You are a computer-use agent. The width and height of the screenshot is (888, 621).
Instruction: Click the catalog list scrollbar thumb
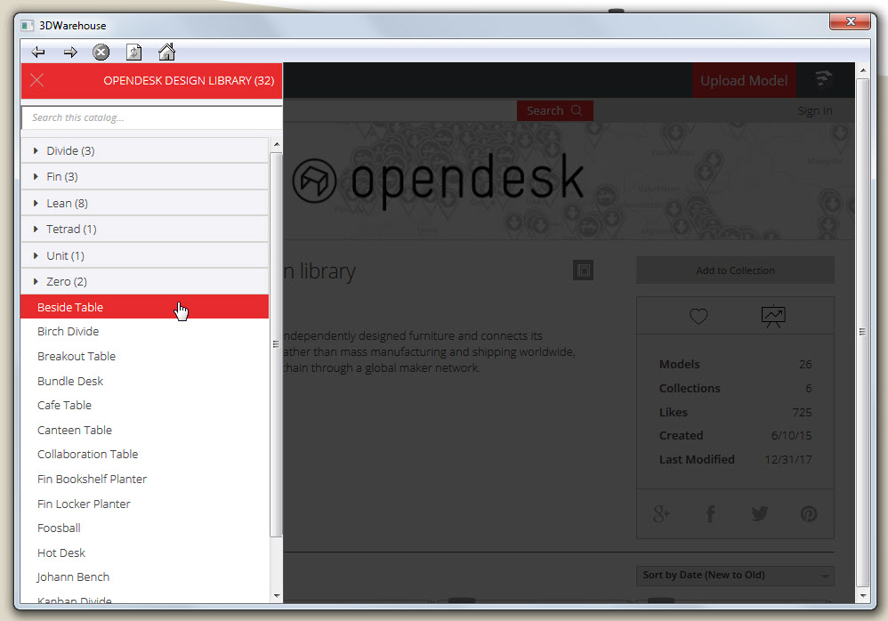[x=276, y=344]
